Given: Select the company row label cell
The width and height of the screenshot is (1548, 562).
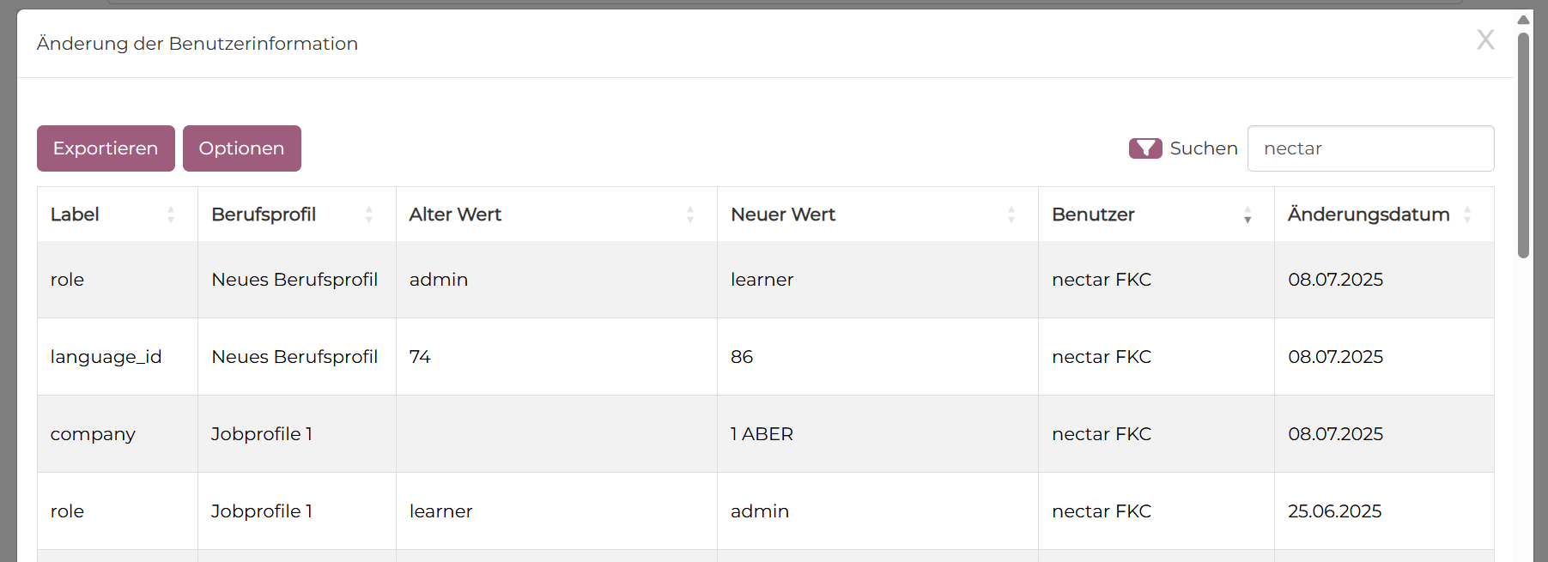Looking at the screenshot, I should (x=93, y=434).
